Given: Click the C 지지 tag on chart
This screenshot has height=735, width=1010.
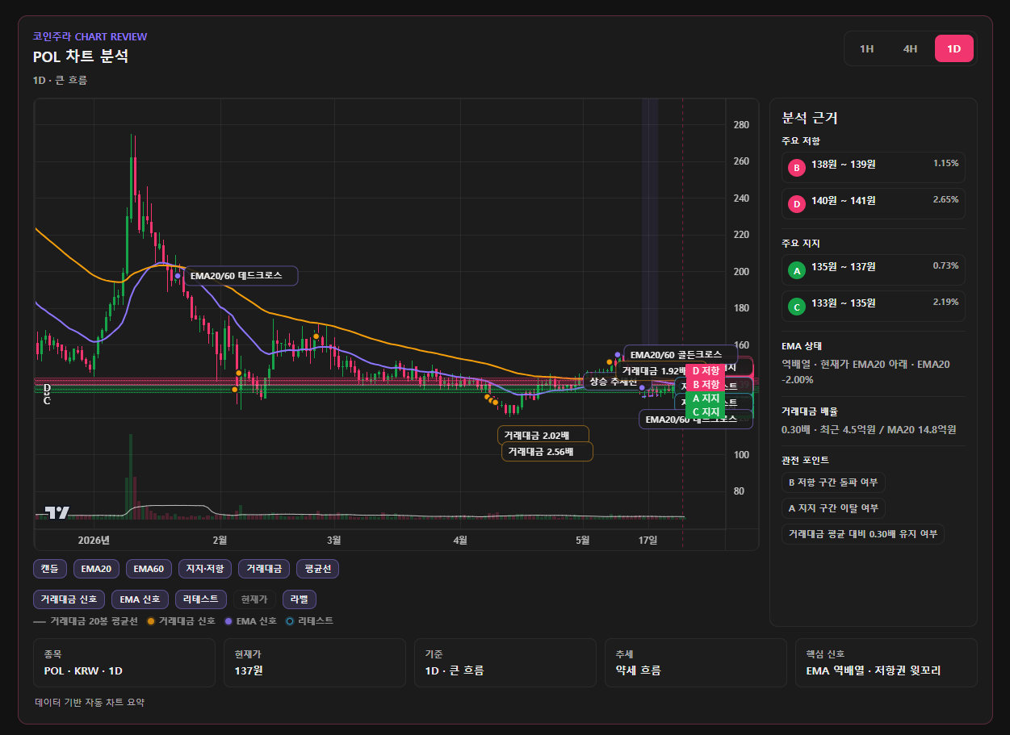Looking at the screenshot, I should pos(706,412).
